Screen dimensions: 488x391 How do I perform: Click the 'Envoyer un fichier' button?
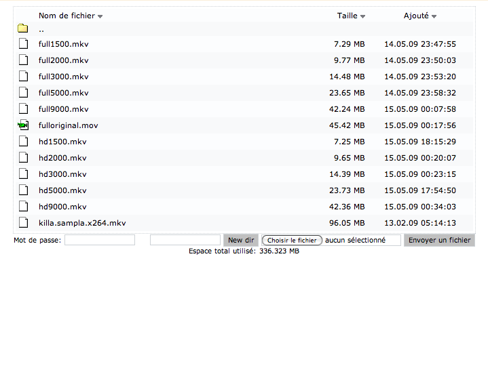[439, 240]
